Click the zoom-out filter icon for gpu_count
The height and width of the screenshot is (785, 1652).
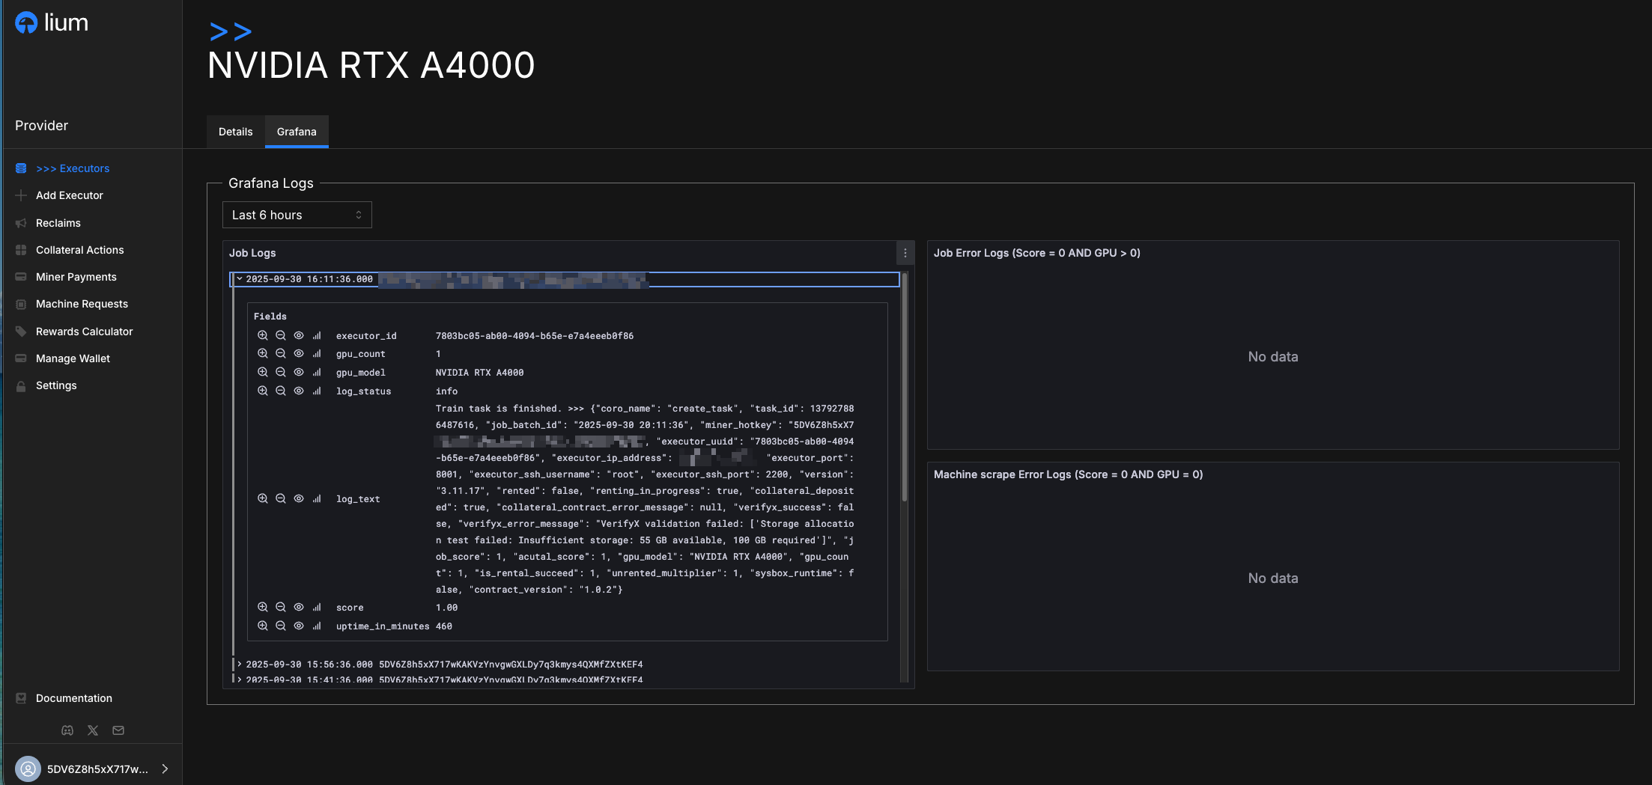click(281, 354)
